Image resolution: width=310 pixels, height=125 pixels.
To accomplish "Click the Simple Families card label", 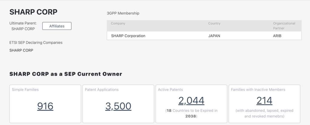I will coord(25,89).
